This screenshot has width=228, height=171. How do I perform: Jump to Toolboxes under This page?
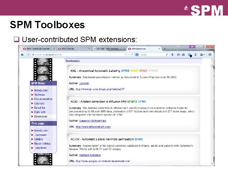click(41, 135)
